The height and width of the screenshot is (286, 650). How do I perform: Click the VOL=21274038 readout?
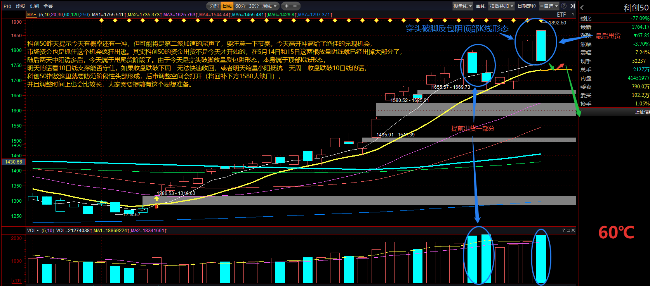click(74, 231)
